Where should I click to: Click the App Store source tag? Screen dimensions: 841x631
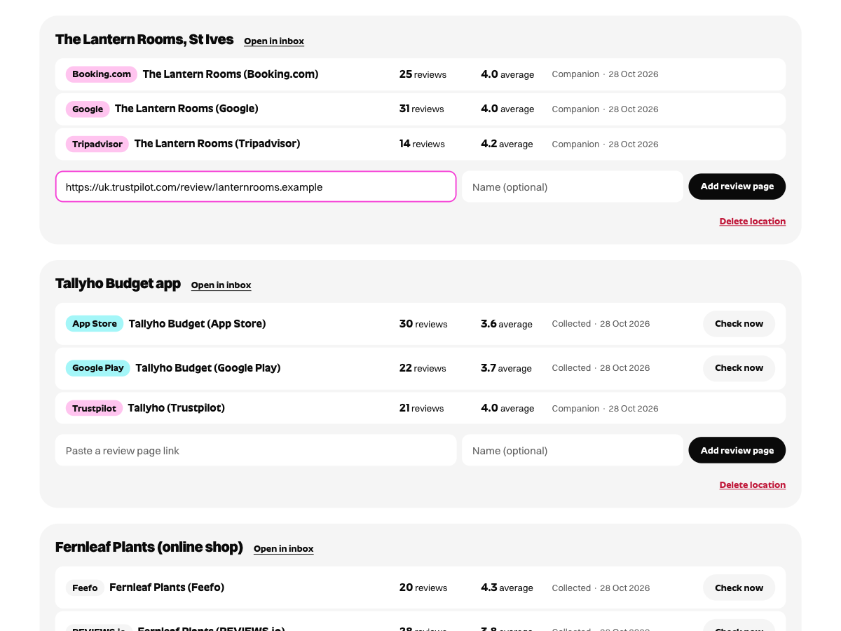click(x=95, y=324)
